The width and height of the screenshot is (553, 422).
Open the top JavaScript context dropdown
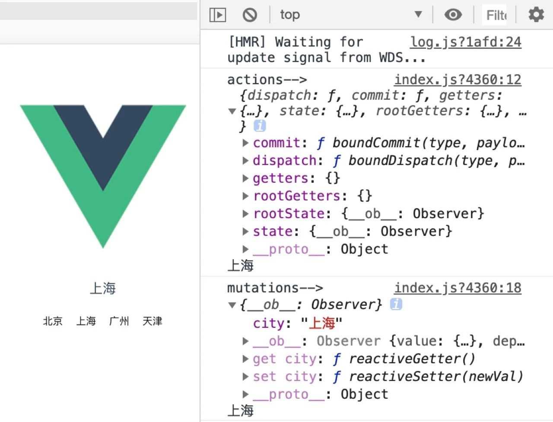(x=351, y=15)
